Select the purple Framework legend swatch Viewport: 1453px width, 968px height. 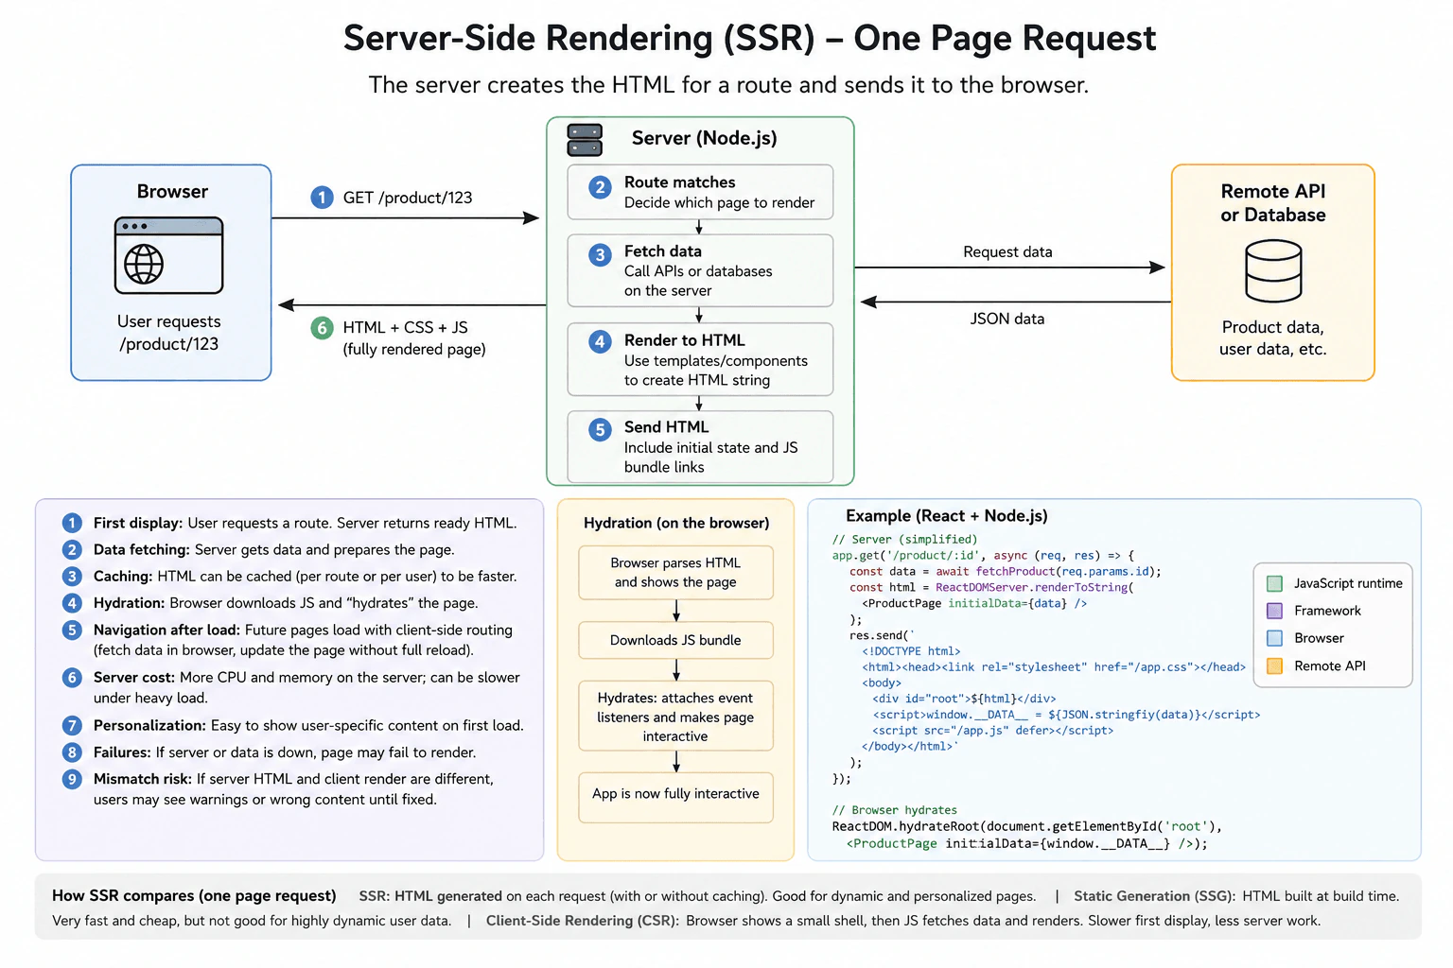coord(1274,611)
